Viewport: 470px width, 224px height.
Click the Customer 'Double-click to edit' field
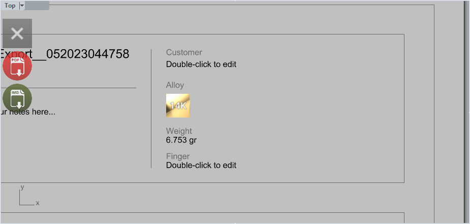201,64
